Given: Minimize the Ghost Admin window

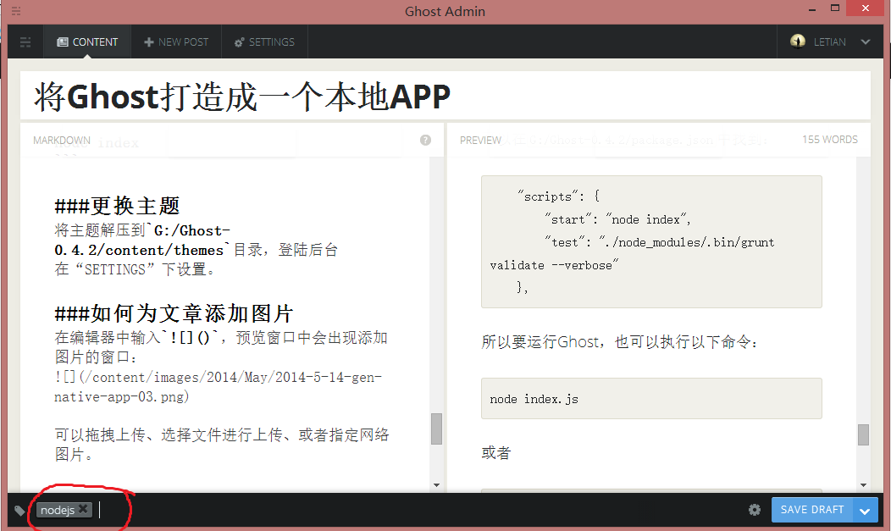Looking at the screenshot, I should point(812,9).
